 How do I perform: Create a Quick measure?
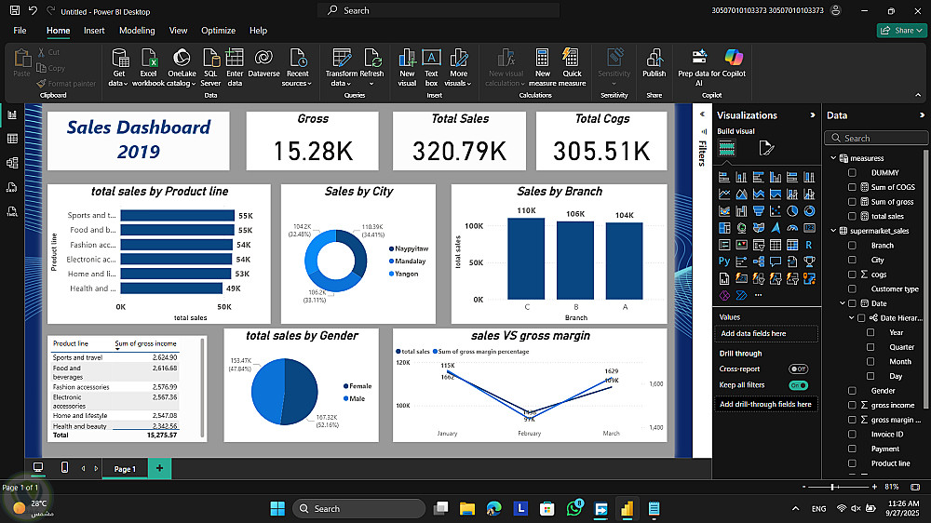coord(572,67)
